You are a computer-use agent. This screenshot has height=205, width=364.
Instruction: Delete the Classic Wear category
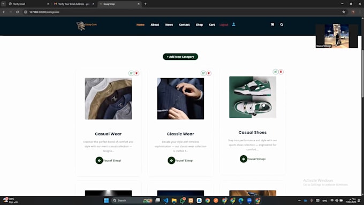[x=209, y=73]
